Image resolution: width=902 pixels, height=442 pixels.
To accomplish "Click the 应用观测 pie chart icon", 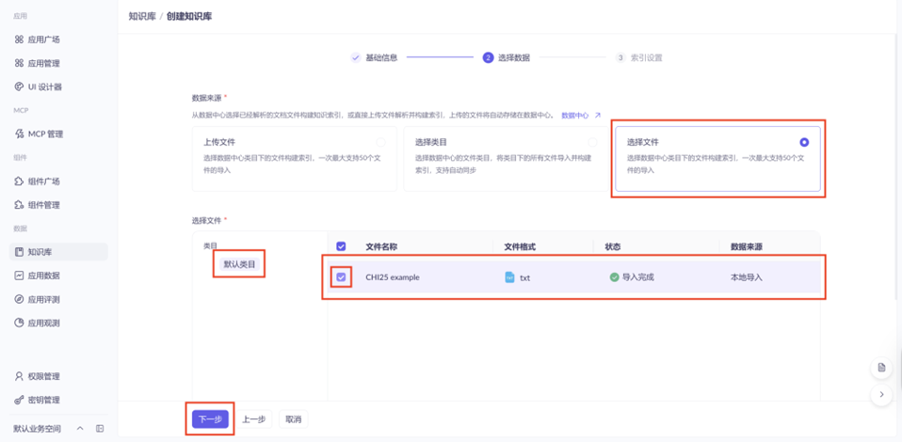I will (x=19, y=323).
